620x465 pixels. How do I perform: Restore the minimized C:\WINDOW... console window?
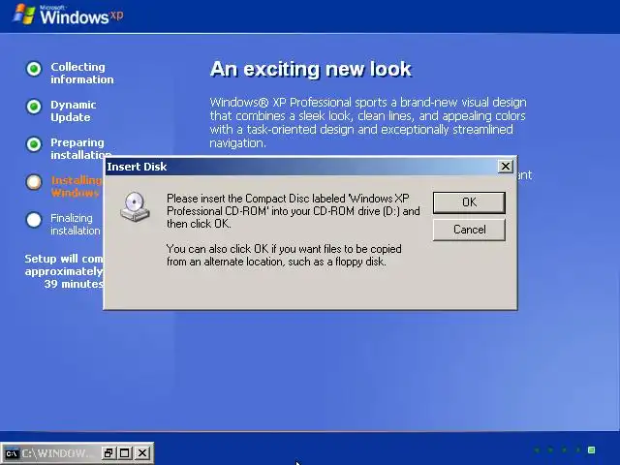coord(108,453)
